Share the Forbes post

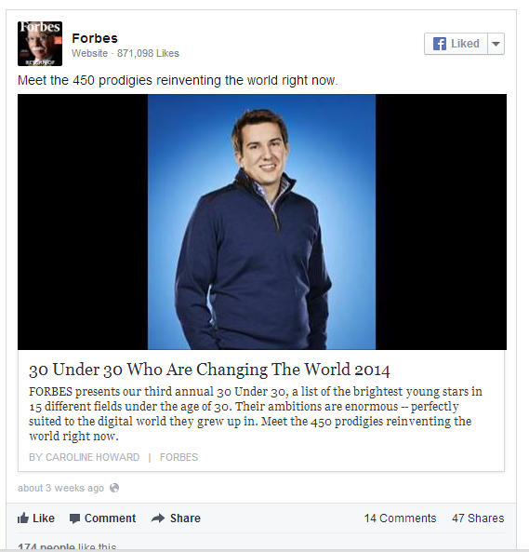[x=176, y=518]
